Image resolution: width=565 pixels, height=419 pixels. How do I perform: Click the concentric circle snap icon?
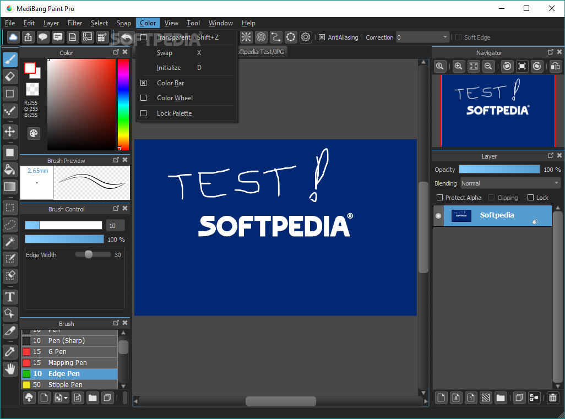click(x=261, y=37)
